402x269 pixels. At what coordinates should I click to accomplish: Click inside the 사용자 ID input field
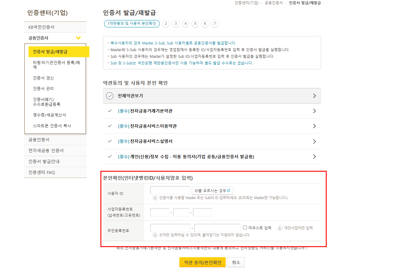(x=170, y=190)
